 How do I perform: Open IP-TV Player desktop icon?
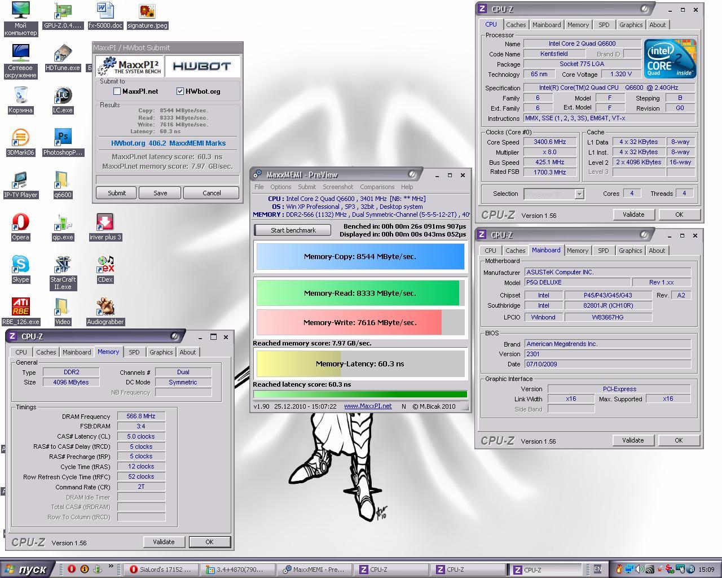click(x=20, y=185)
